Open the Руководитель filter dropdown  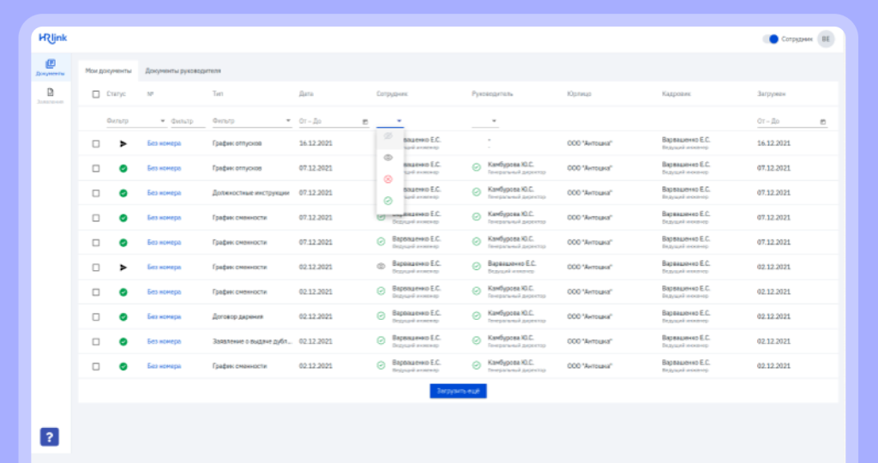[x=495, y=122]
